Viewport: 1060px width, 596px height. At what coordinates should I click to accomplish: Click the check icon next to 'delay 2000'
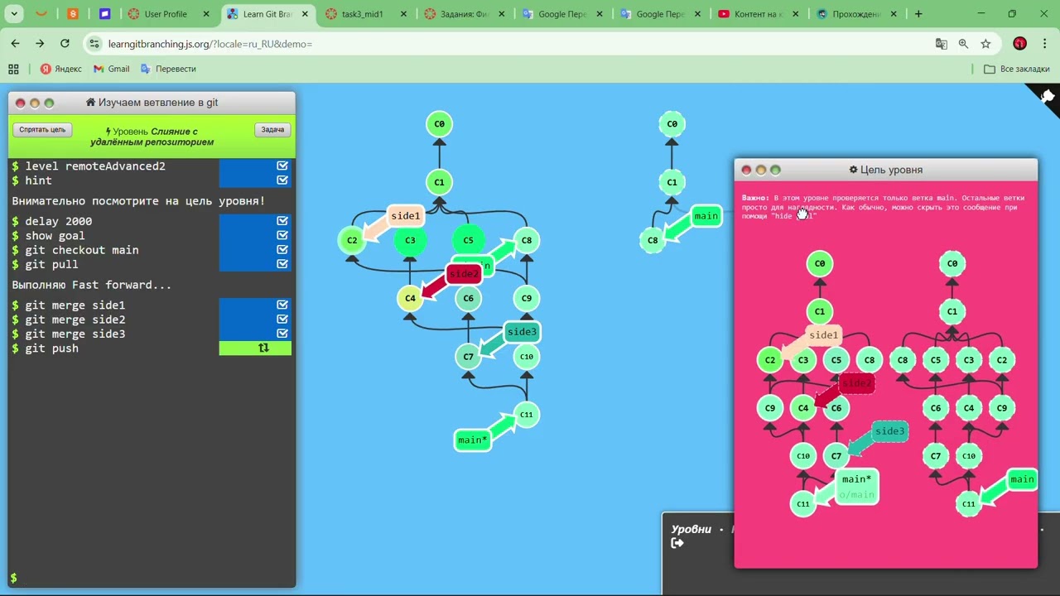pos(282,221)
